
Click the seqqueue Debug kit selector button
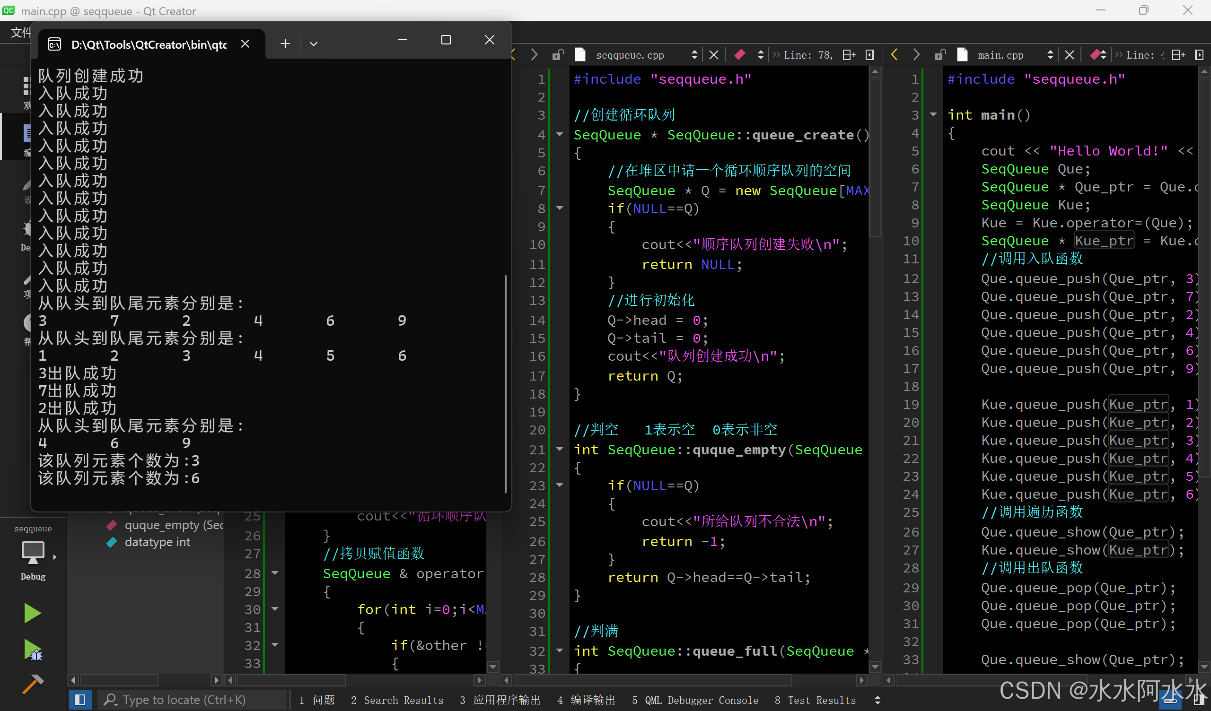pyautogui.click(x=33, y=553)
